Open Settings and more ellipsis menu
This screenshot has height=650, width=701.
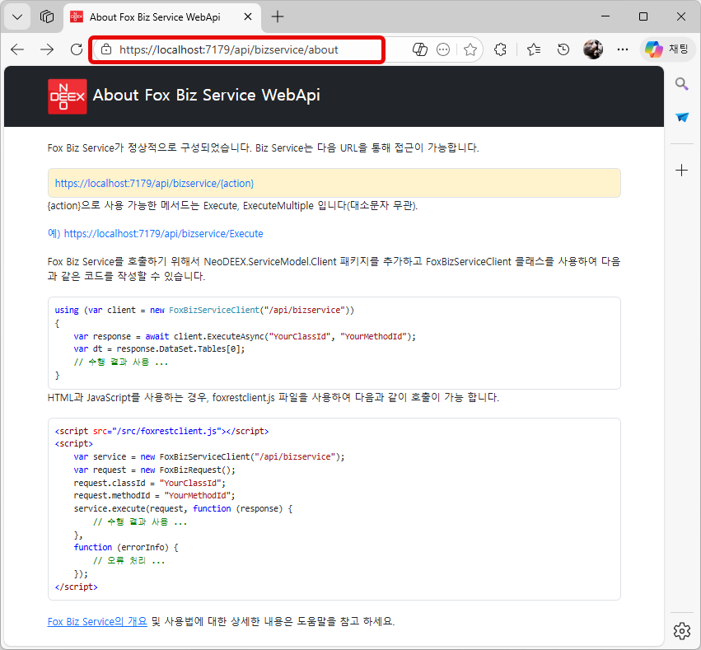623,49
